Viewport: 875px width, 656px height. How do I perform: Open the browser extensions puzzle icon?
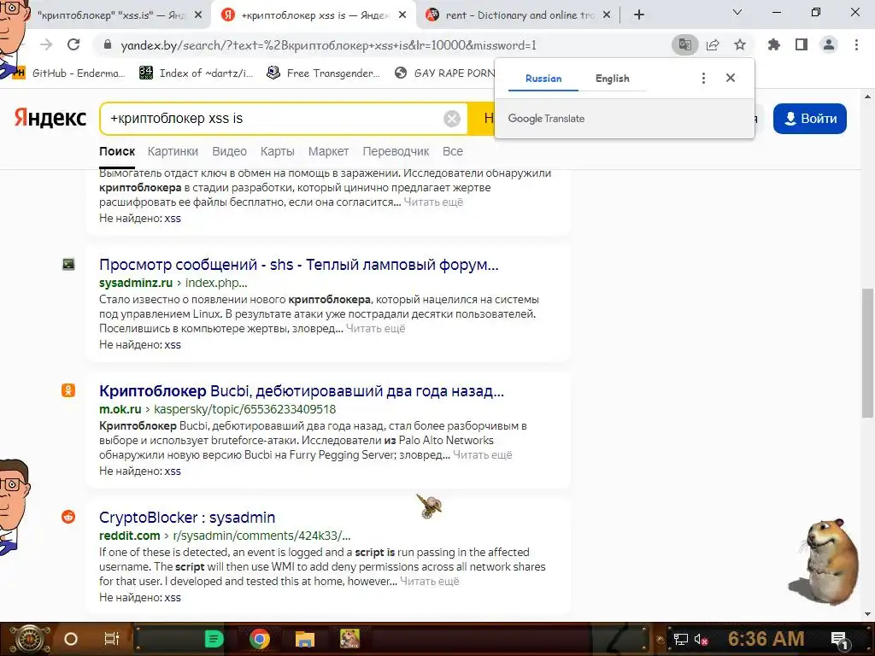[774, 44]
